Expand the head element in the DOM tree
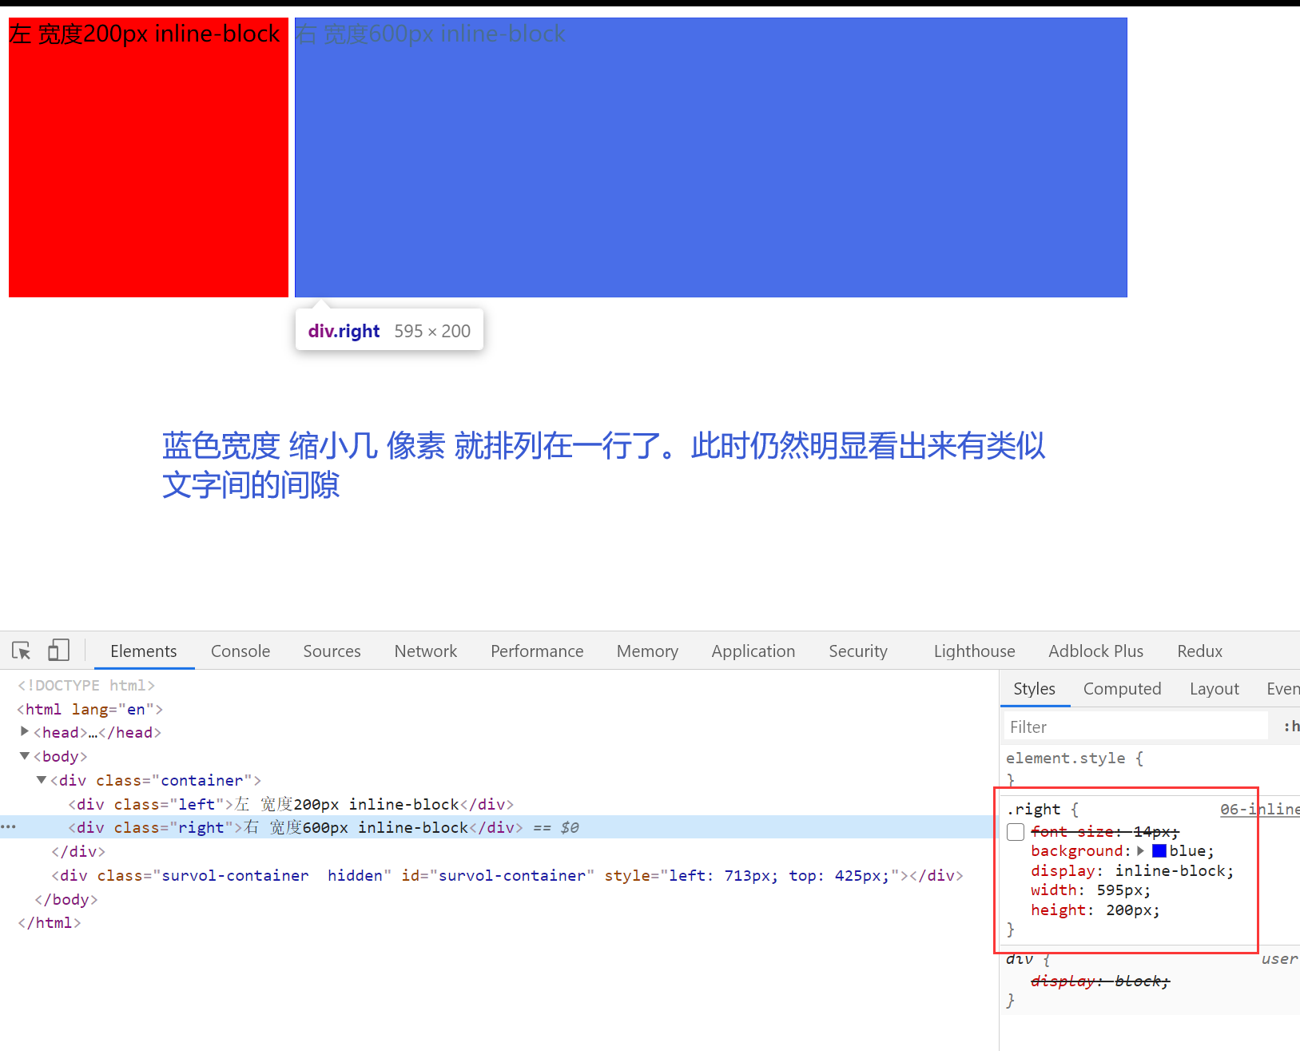The width and height of the screenshot is (1300, 1051). [24, 731]
